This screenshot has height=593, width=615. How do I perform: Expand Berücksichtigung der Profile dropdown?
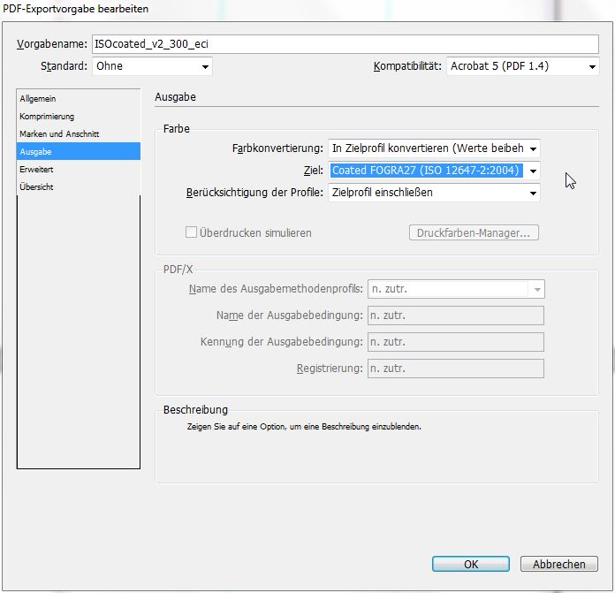(433, 193)
